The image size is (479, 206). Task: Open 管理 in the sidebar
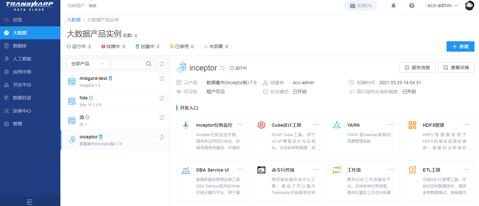pyautogui.click(x=30, y=124)
